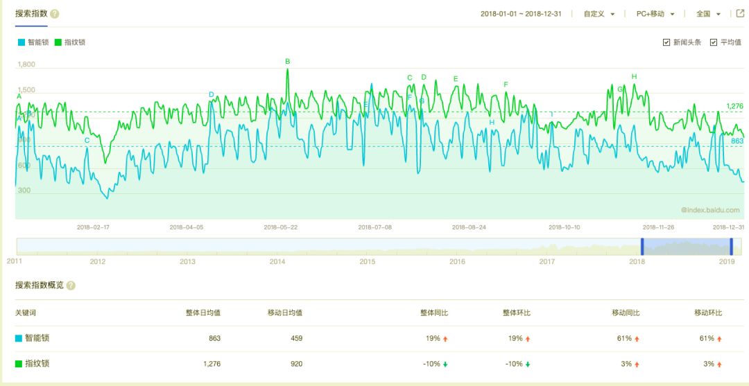Screen dimensions: 749x386
Task: Hide the 智能锁 series via chart legend
Action: [x=33, y=42]
